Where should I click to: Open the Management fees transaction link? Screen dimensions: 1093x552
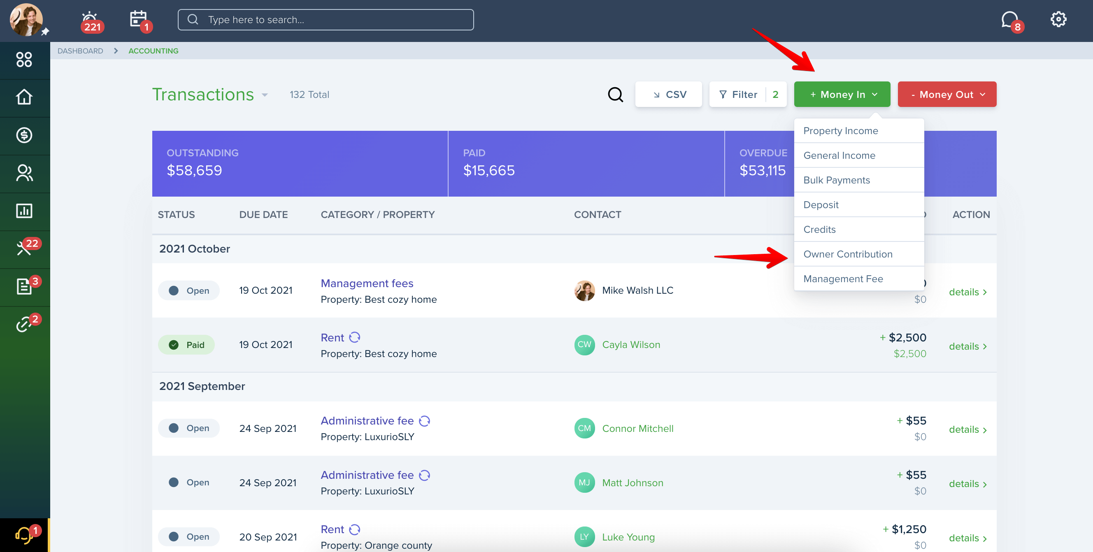coord(367,283)
